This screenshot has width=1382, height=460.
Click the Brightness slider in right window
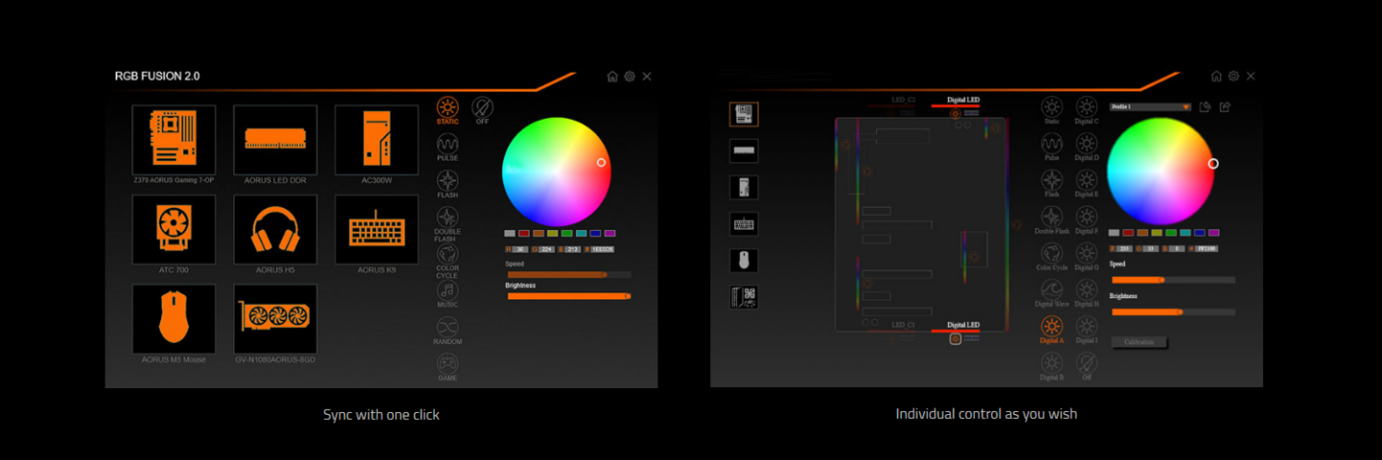(x=1173, y=311)
